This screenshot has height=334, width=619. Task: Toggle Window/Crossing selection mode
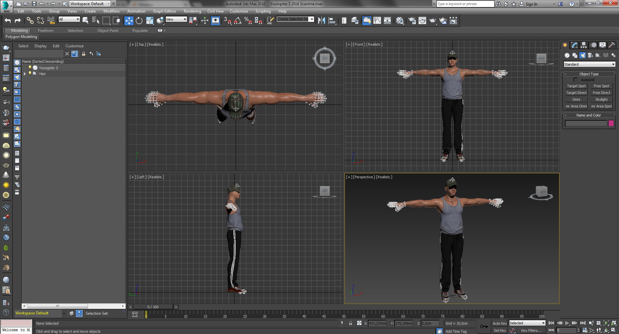pyautogui.click(x=116, y=21)
